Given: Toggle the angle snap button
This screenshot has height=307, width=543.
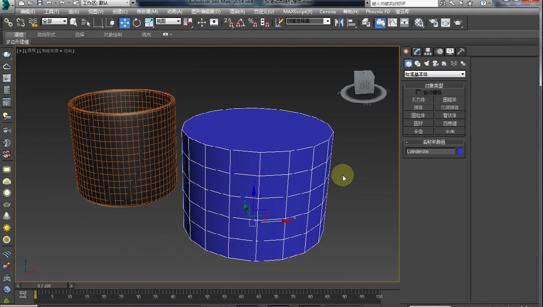Looking at the screenshot, I should (240, 23).
